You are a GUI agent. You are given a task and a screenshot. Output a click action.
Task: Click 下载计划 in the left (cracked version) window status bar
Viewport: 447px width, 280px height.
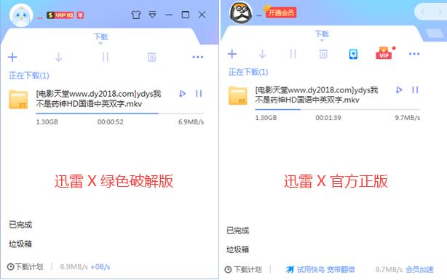click(25, 267)
